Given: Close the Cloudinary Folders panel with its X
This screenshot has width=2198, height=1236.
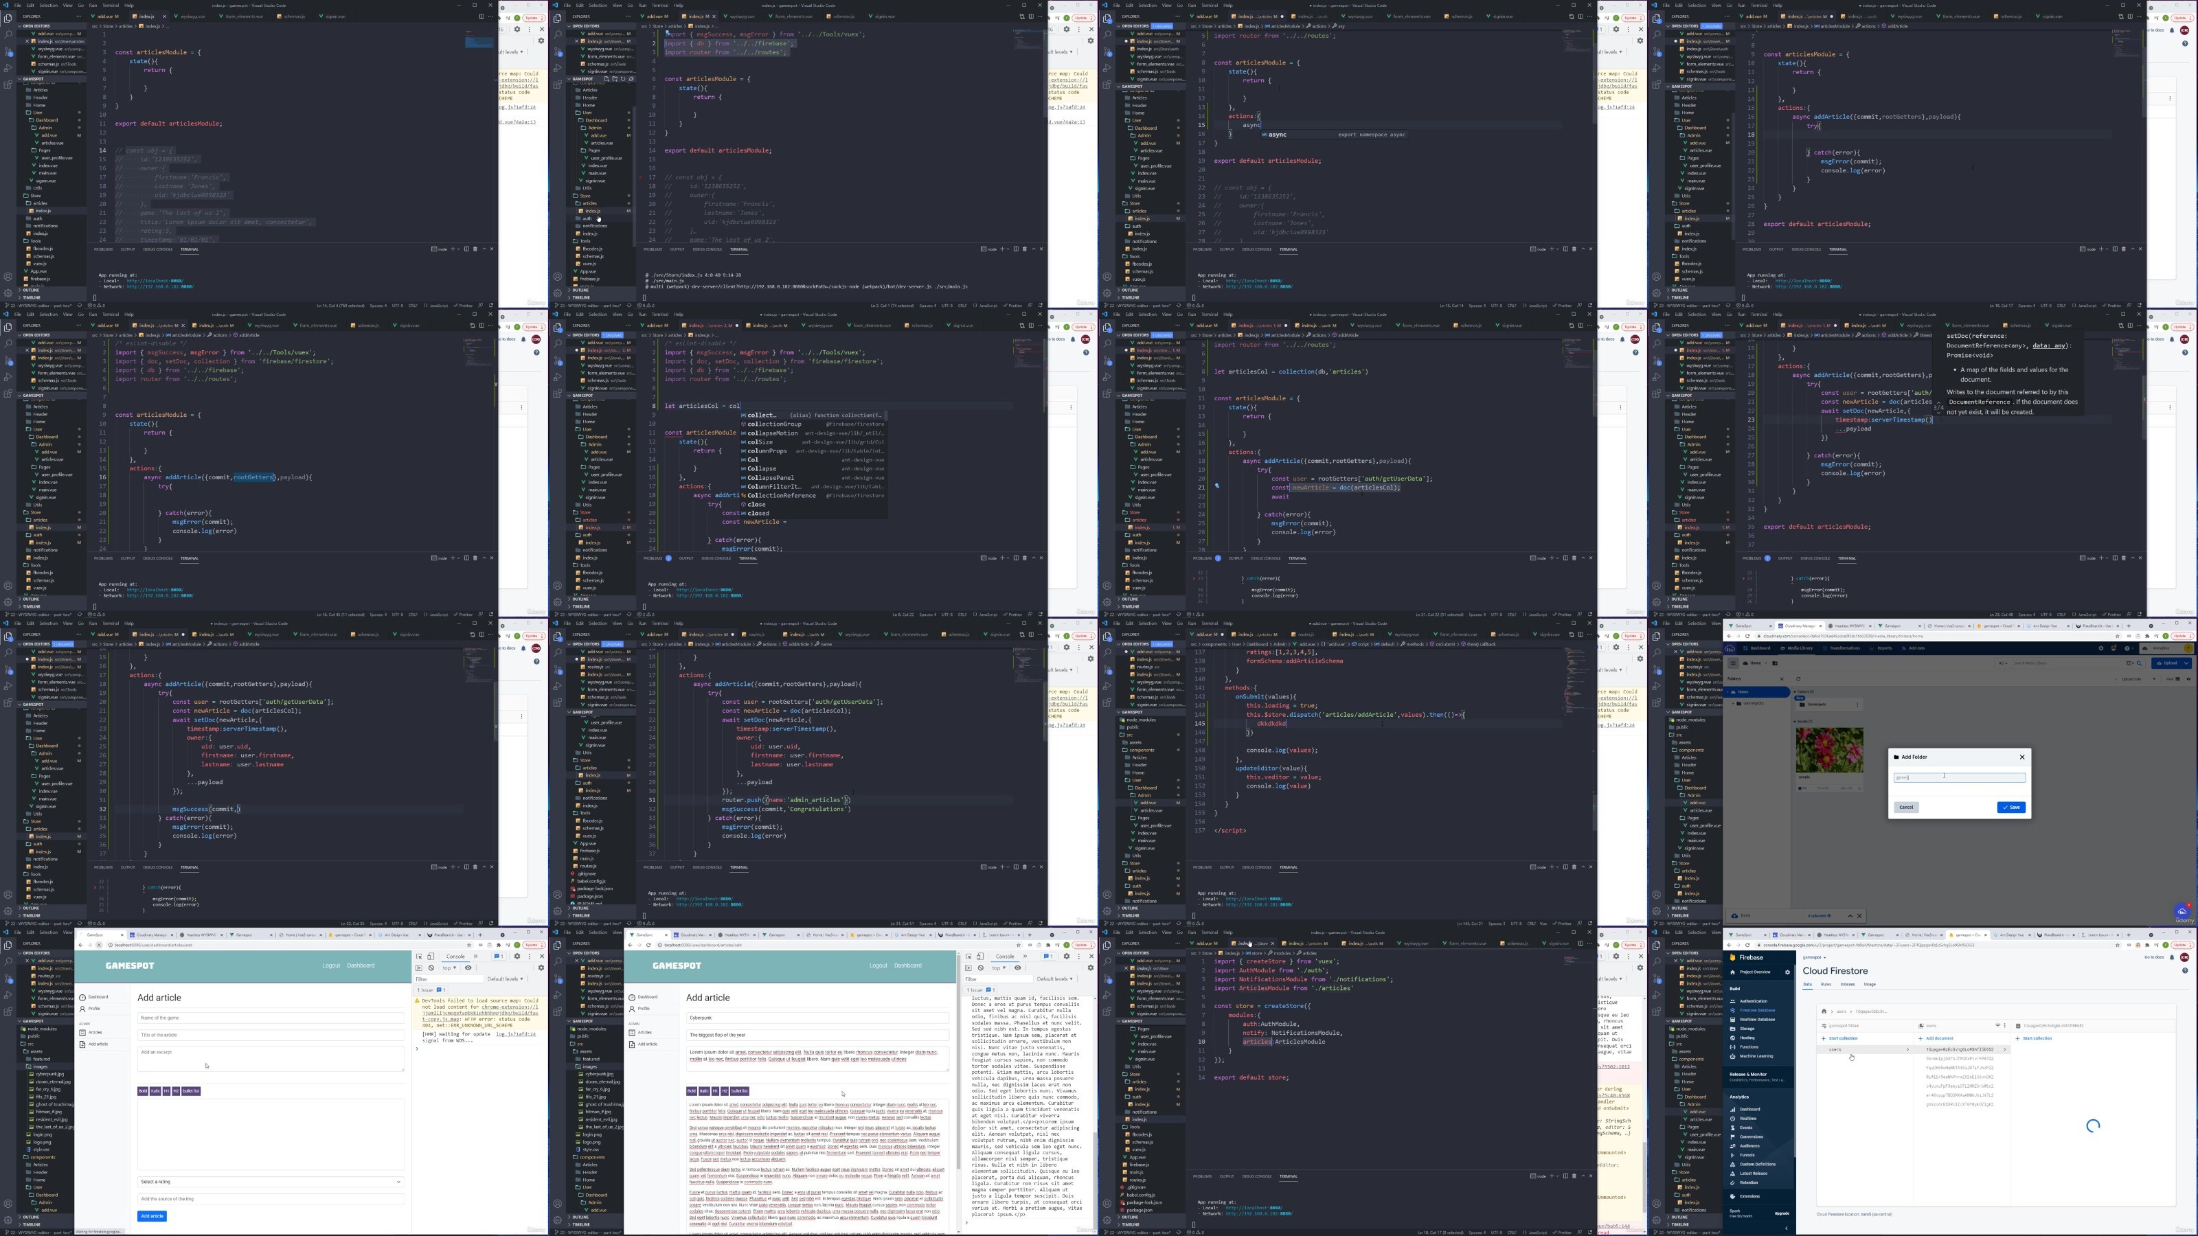Looking at the screenshot, I should [x=1782, y=679].
